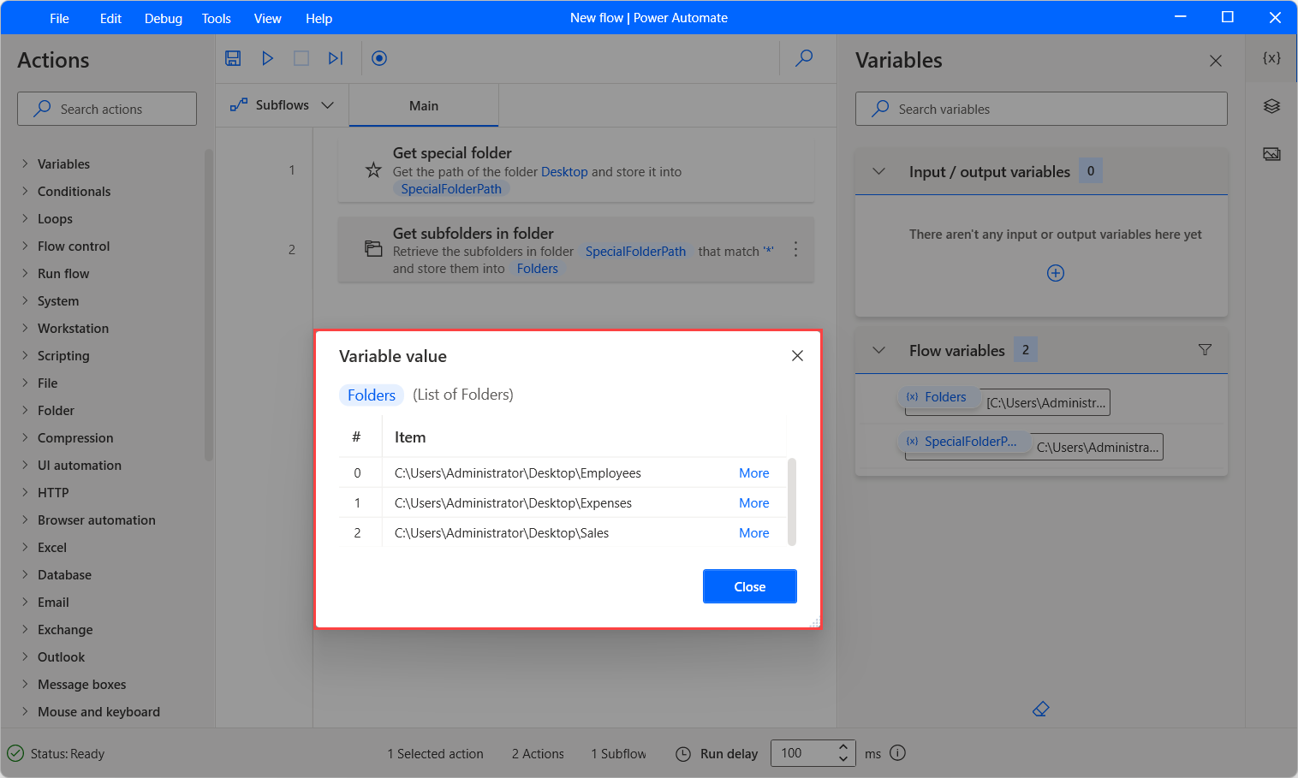Collapse Input / output variables section
Viewport: 1298px width, 778px height.
(x=878, y=171)
